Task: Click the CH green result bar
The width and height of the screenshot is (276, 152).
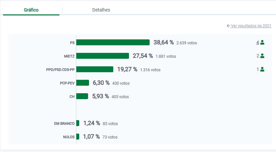Action: [82, 96]
